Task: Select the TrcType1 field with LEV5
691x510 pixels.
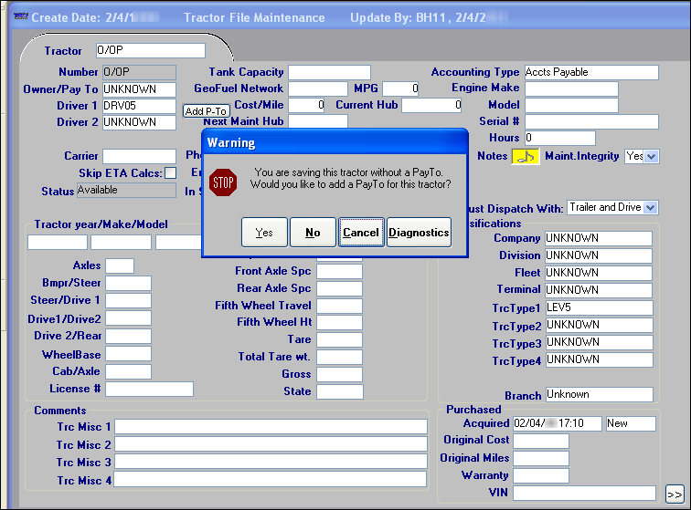Action: [x=599, y=308]
